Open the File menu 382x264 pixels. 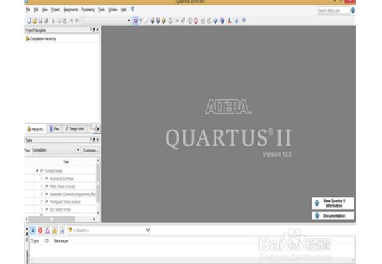click(28, 9)
